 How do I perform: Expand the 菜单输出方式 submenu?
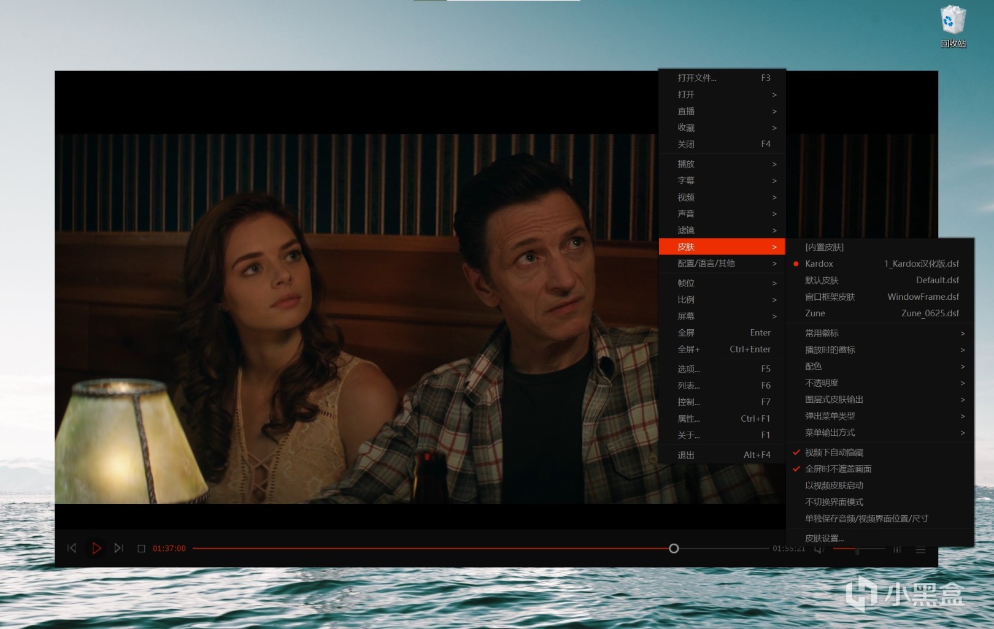[880, 433]
